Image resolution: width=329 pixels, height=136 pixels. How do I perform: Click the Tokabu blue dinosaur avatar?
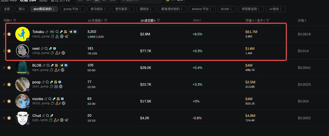(x=22, y=34)
